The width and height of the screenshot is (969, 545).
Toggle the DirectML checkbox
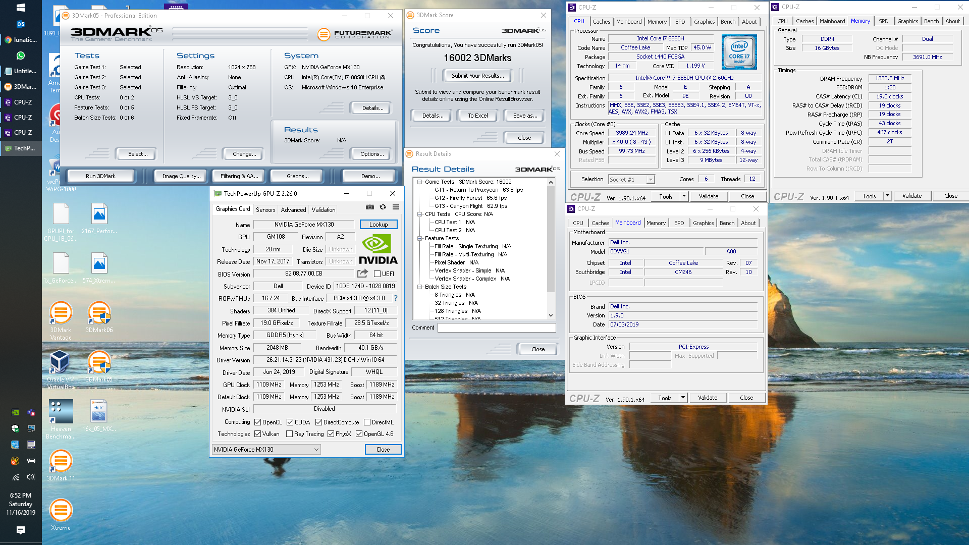click(367, 422)
